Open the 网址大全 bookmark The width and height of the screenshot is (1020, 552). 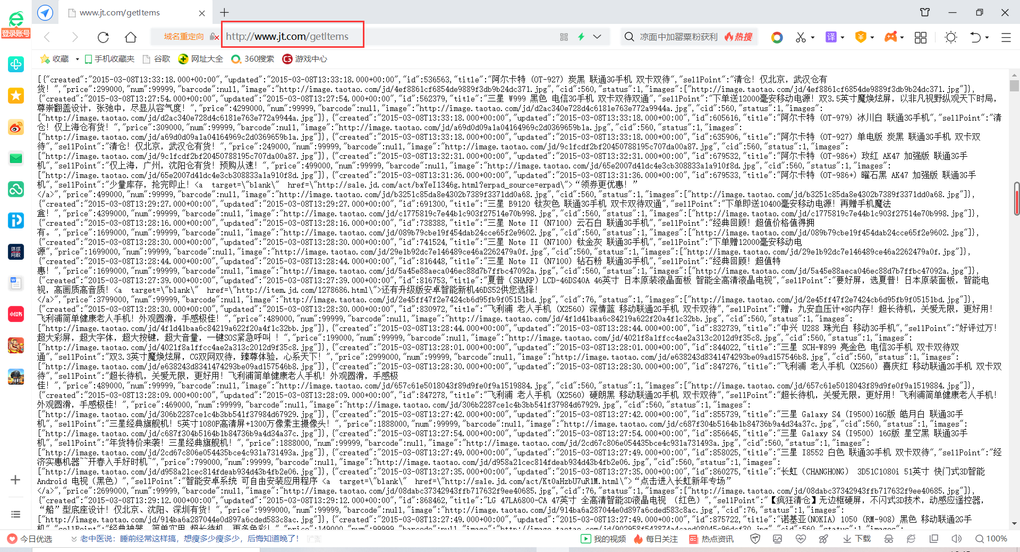201,59
